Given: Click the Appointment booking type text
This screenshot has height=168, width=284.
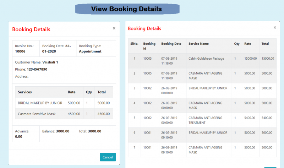Looking at the screenshot, I should [x=90, y=51].
